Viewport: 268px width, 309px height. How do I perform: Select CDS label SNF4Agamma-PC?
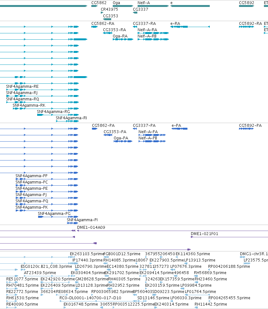click(x=31, y=182)
